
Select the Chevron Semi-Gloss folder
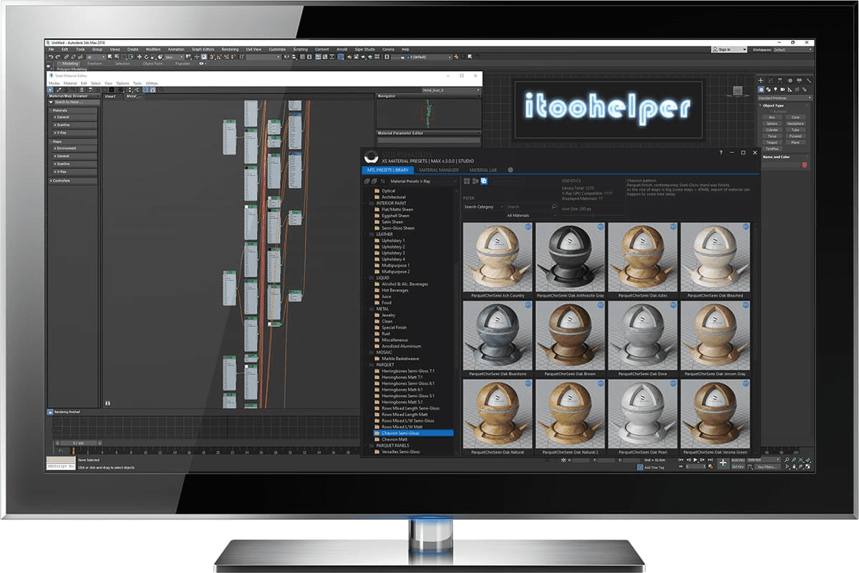414,433
